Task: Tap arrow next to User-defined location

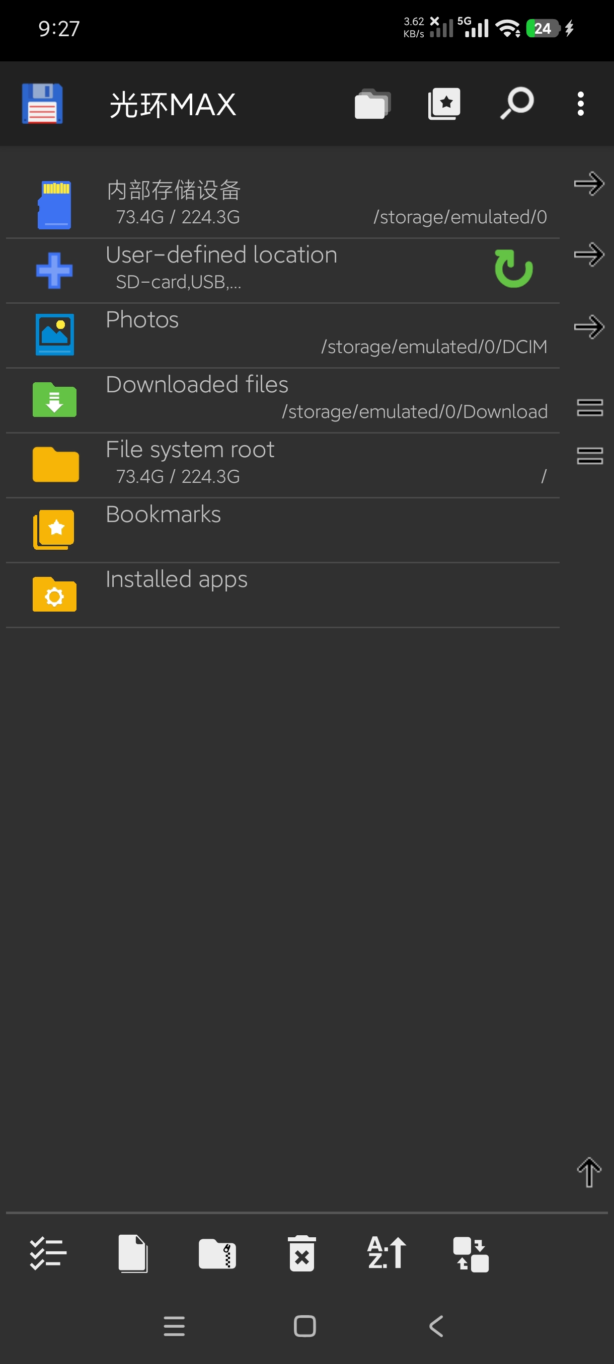Action: (589, 254)
